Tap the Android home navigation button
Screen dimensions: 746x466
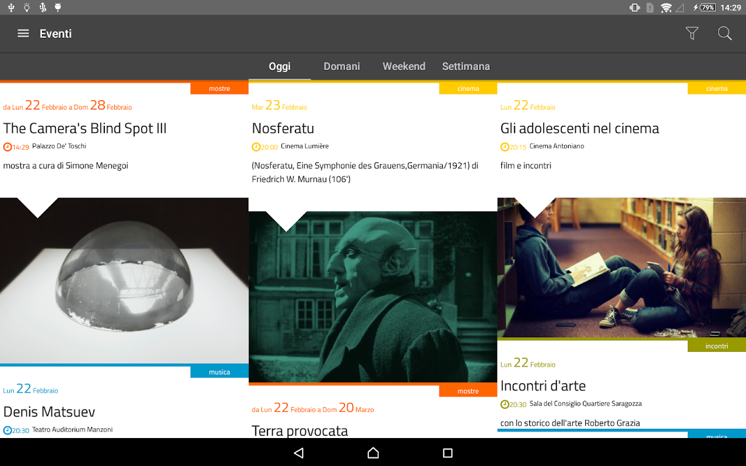(373, 453)
